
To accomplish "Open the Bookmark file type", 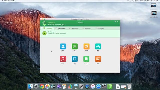I will pos(86,59).
